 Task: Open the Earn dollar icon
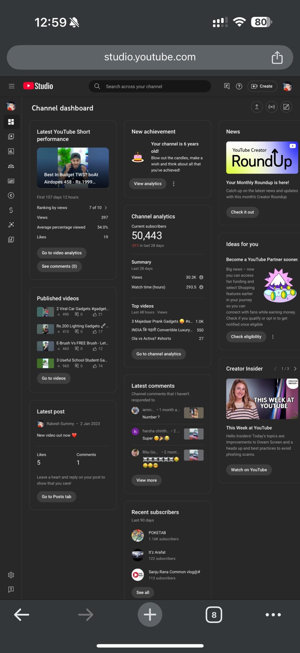click(11, 210)
